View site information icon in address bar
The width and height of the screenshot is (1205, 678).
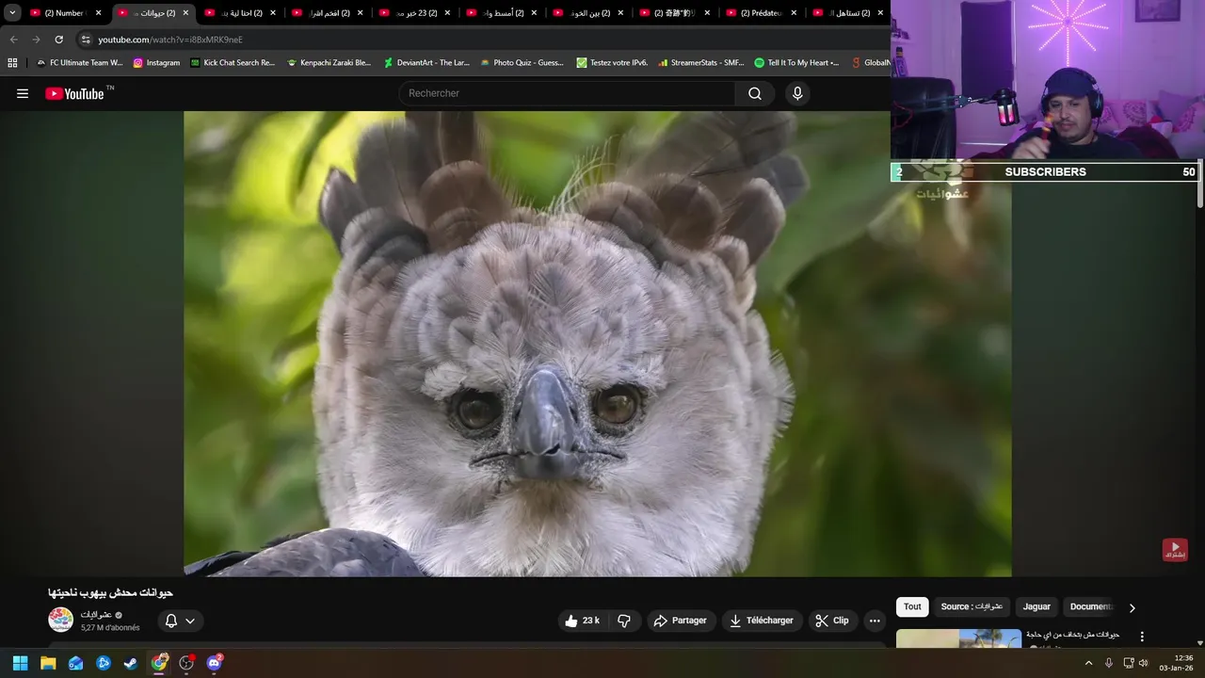click(x=86, y=40)
